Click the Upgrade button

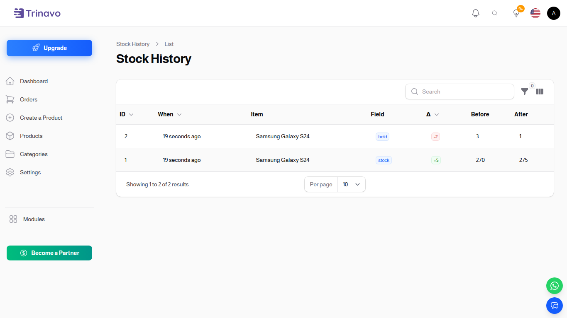click(x=49, y=48)
